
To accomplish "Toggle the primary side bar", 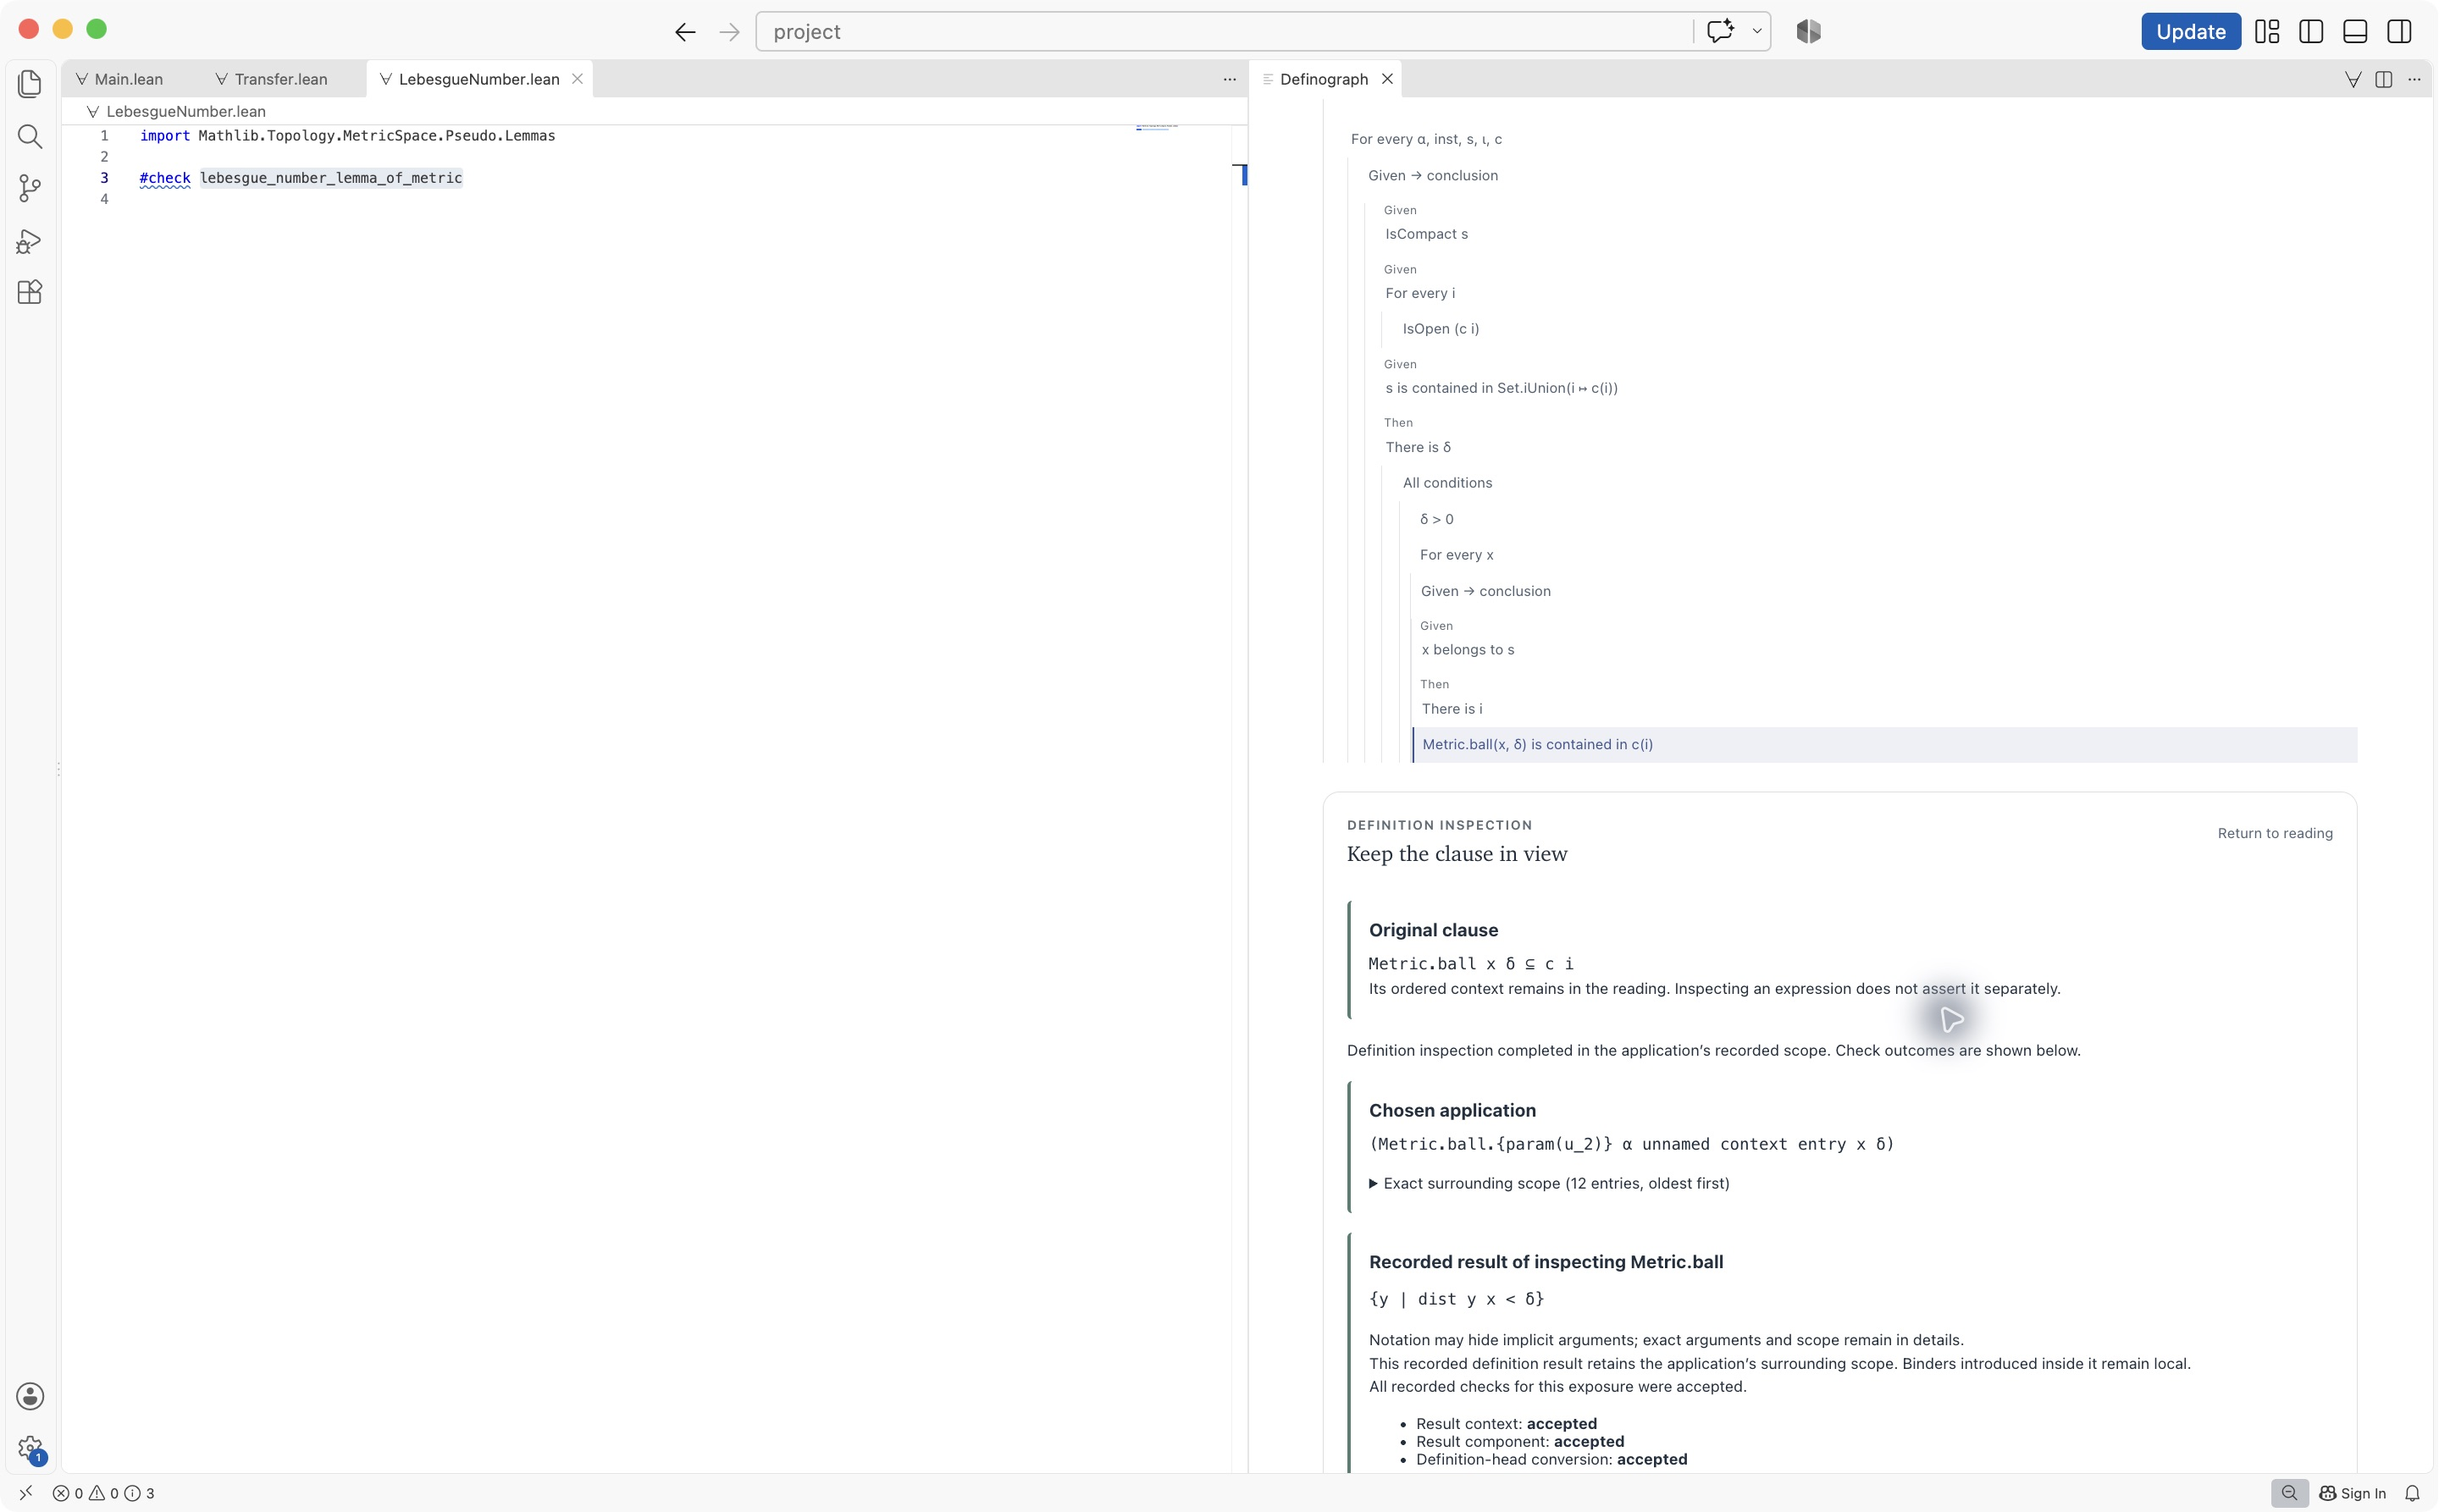I will (2311, 32).
